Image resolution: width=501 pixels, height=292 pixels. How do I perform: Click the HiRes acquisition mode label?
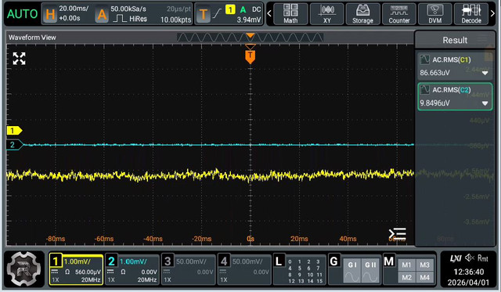tap(138, 19)
